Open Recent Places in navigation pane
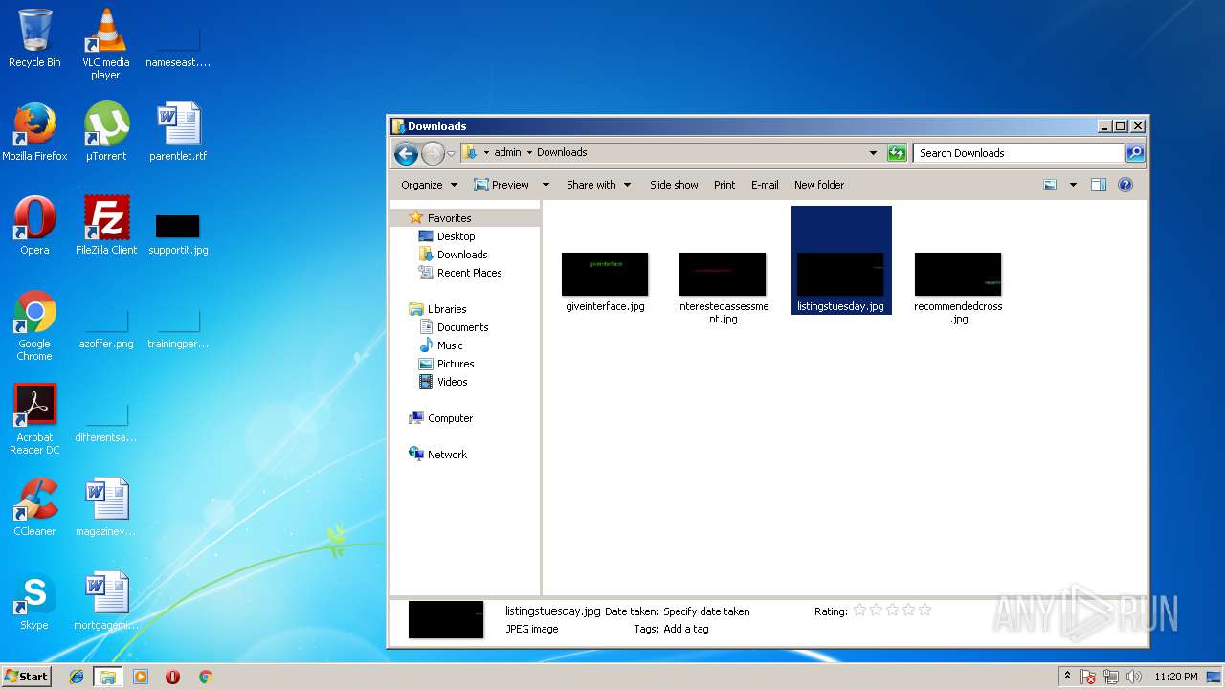 [469, 273]
